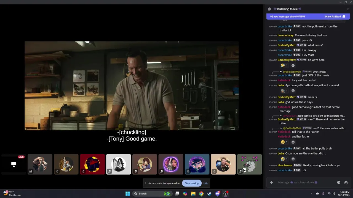Open Heartsease's profile from the chat
353x198 pixels.
[285, 166]
